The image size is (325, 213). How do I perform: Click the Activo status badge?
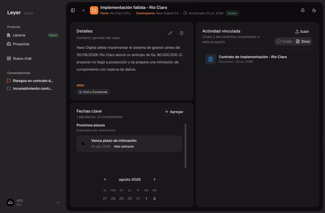coord(232,13)
